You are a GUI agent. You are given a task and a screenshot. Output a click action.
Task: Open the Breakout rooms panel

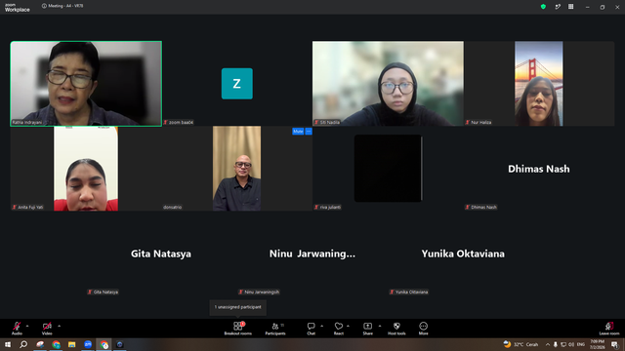237,329
